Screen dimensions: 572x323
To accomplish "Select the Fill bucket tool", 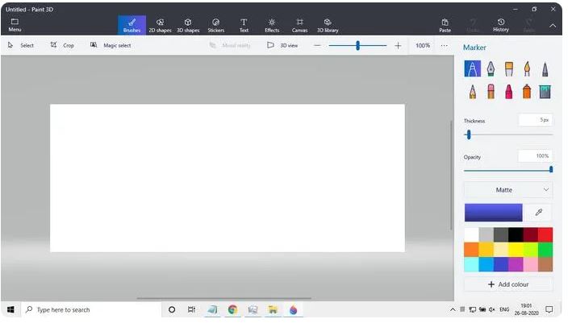I will click(x=545, y=92).
